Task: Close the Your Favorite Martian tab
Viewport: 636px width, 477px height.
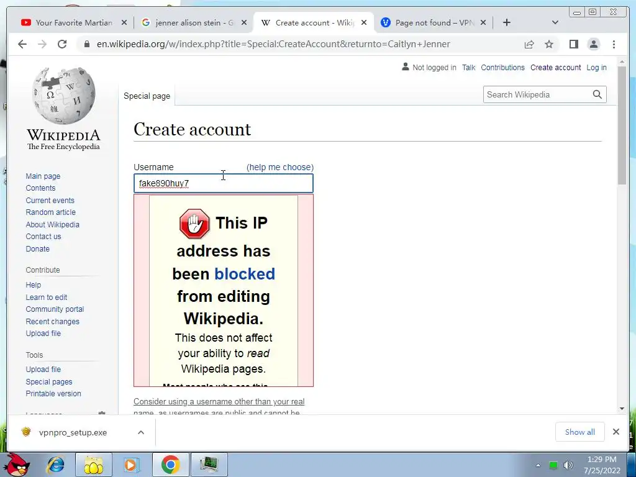Action: tap(124, 23)
